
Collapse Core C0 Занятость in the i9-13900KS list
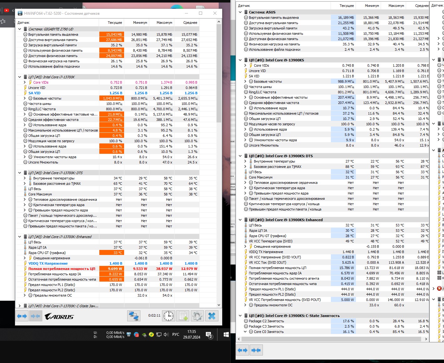coord(245,332)
